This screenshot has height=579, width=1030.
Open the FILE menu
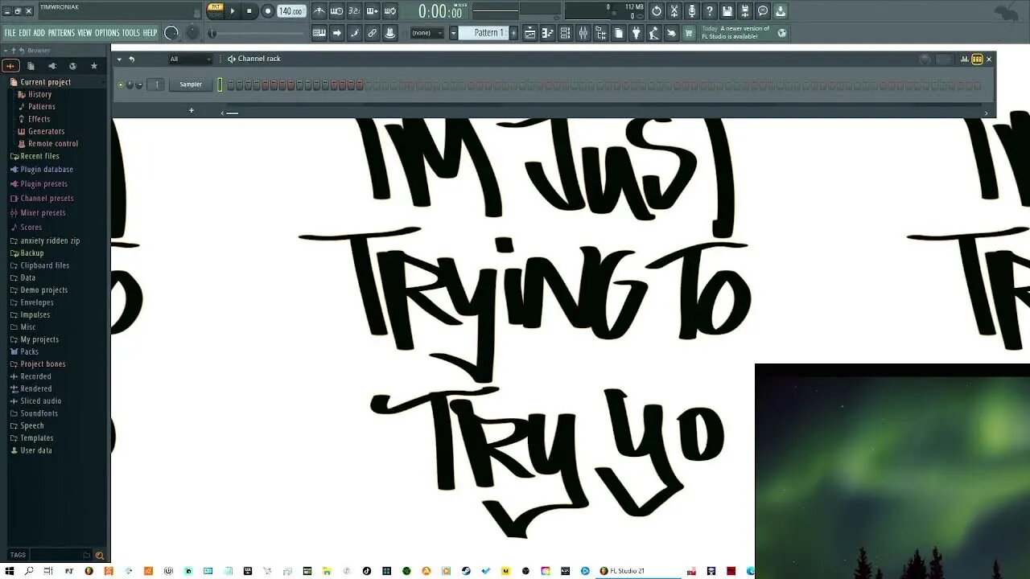(10, 33)
